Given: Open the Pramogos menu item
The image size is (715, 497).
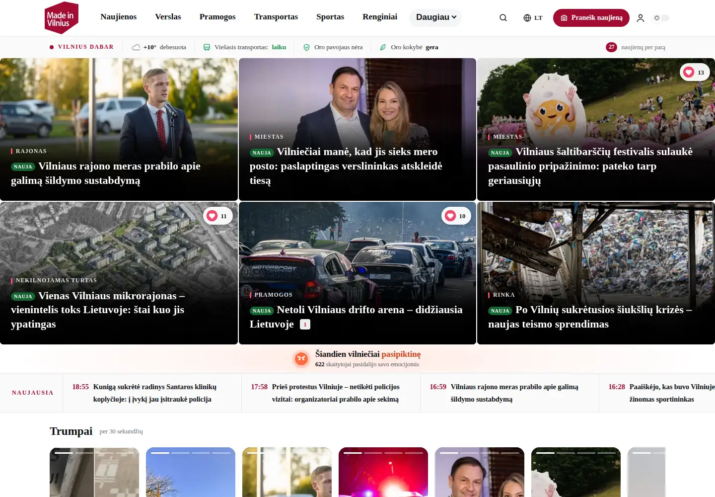Looking at the screenshot, I should 217,17.
